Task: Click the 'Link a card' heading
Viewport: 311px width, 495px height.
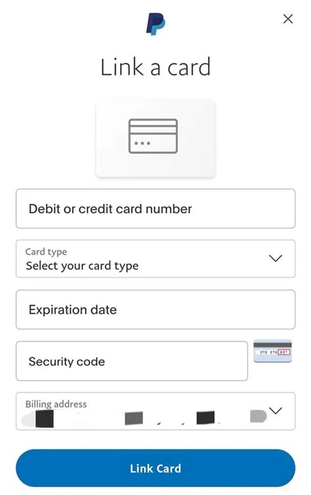Action: (x=155, y=67)
